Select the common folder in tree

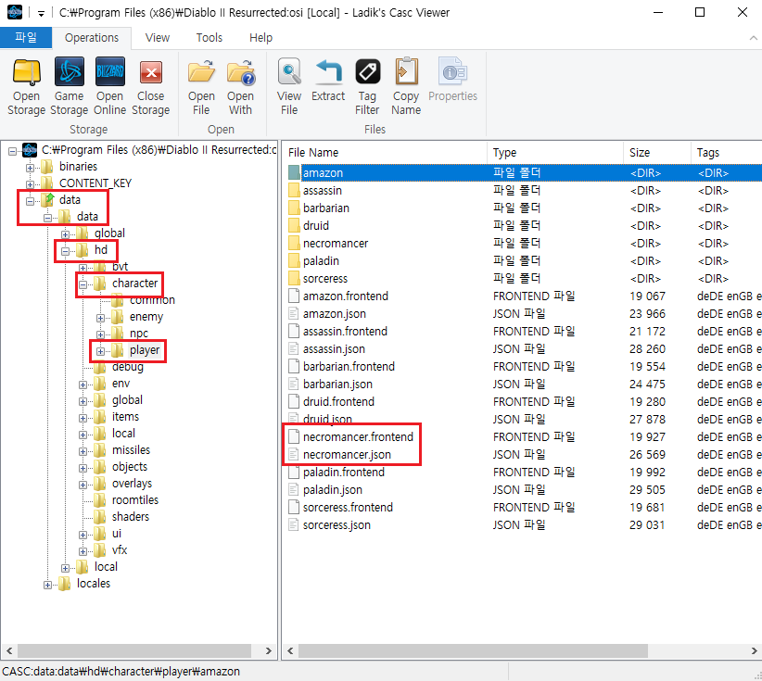click(152, 300)
